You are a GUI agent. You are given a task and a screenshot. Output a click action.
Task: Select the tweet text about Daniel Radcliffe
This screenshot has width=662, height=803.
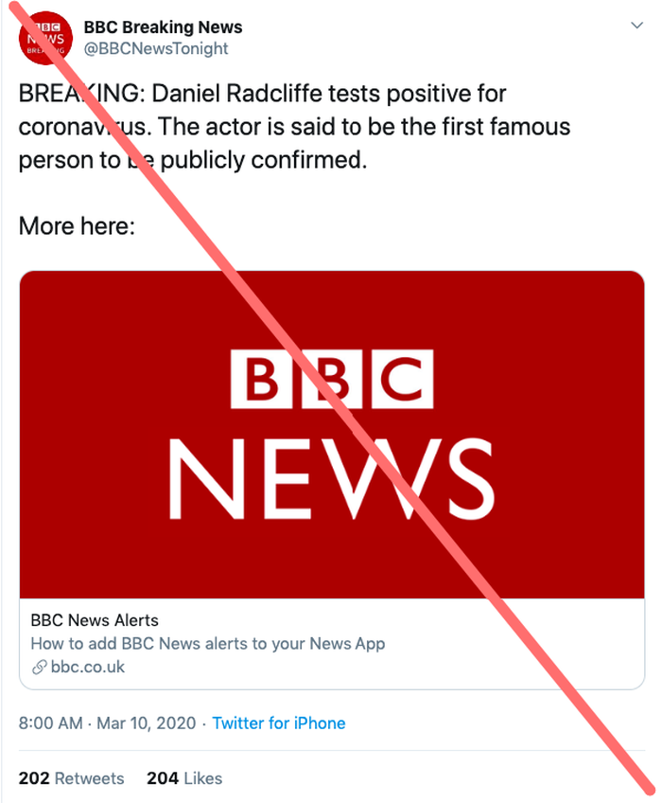(294, 127)
